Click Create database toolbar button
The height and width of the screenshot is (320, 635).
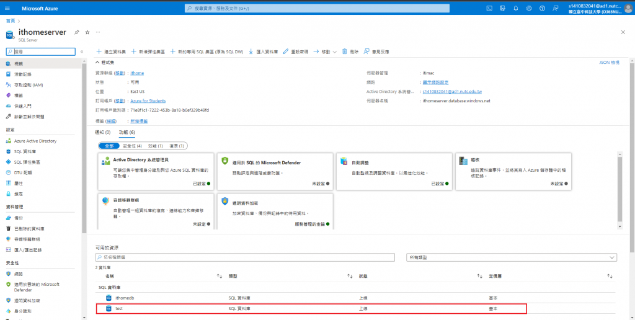[110, 52]
